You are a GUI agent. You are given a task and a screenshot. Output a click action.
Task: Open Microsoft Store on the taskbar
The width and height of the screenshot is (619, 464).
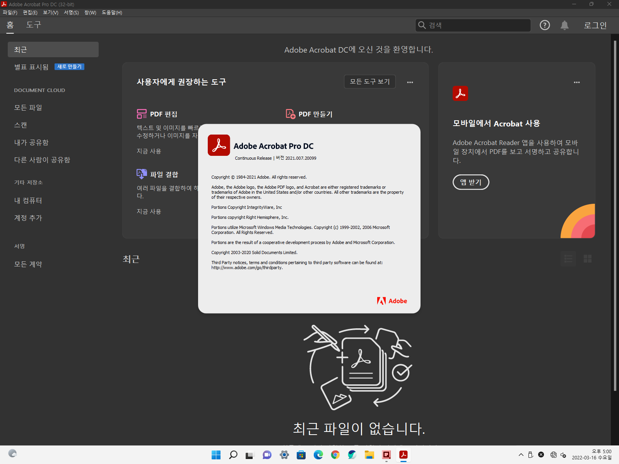pyautogui.click(x=301, y=455)
